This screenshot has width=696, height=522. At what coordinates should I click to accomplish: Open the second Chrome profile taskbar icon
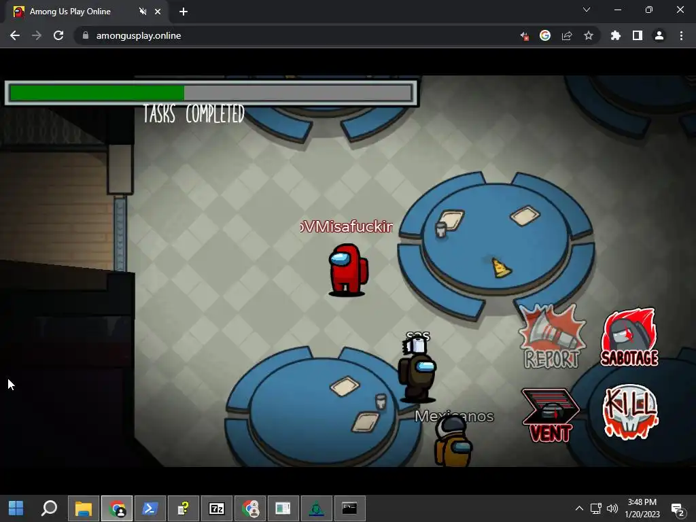(x=250, y=508)
